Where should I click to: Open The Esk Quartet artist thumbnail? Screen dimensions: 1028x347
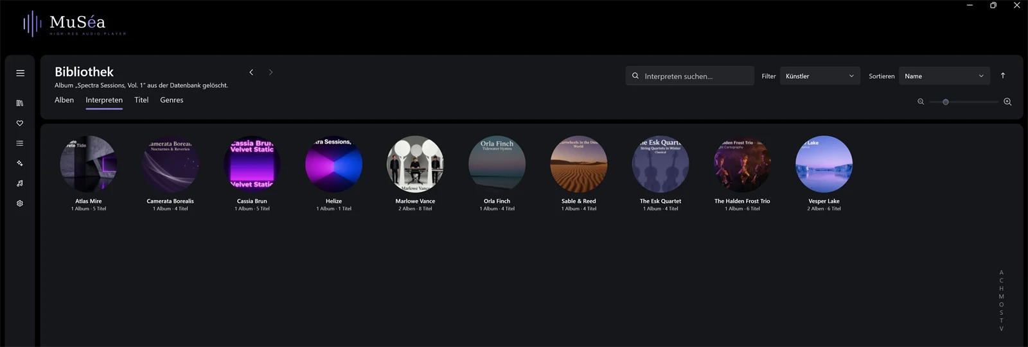[x=660, y=164]
